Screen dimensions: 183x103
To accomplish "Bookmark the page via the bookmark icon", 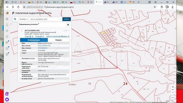I will pos(155,7).
